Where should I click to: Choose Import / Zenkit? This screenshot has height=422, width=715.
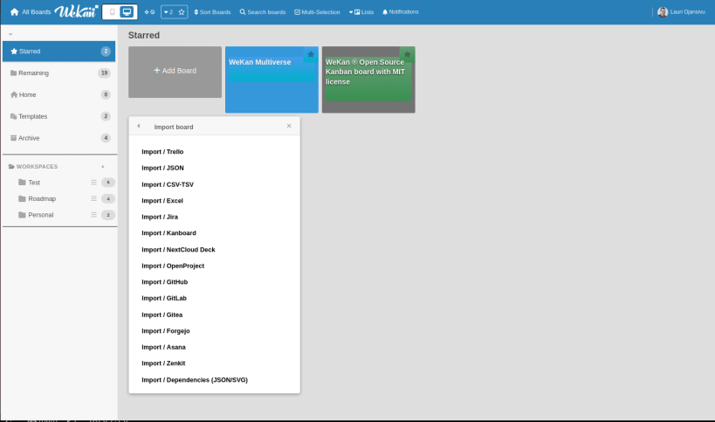(x=164, y=363)
